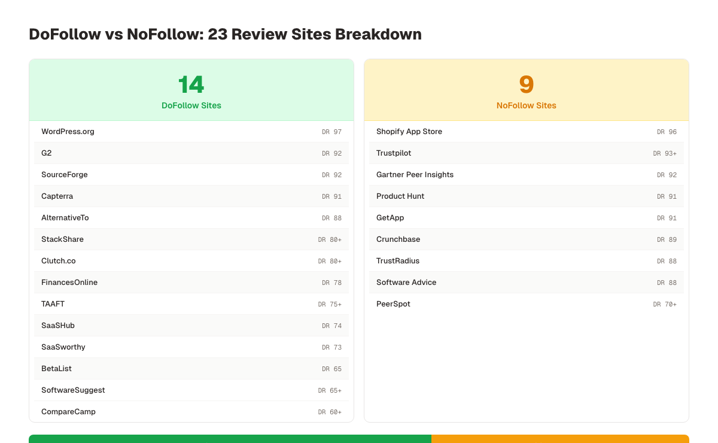Screen dimensions: 718x443
Task: Select the WordPress.org row
Action: tap(191, 132)
